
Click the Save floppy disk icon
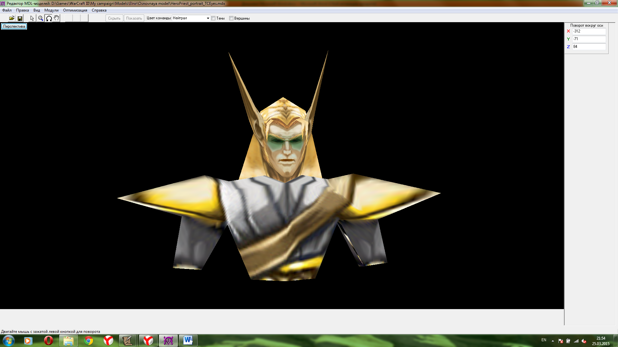coord(20,18)
